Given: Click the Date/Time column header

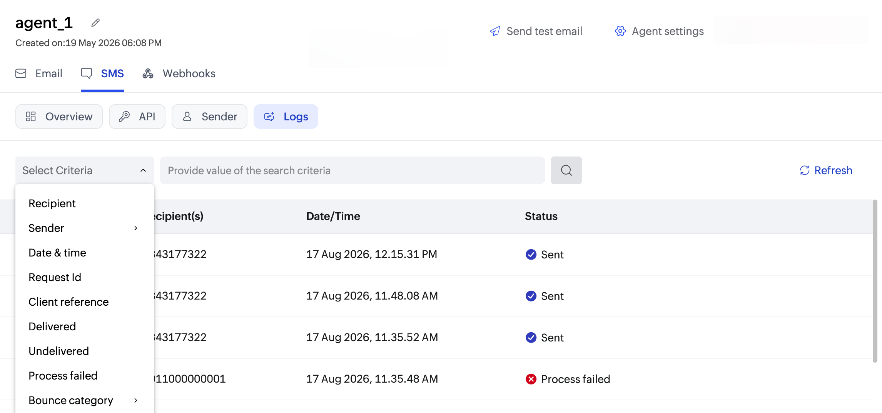Looking at the screenshot, I should click(333, 216).
